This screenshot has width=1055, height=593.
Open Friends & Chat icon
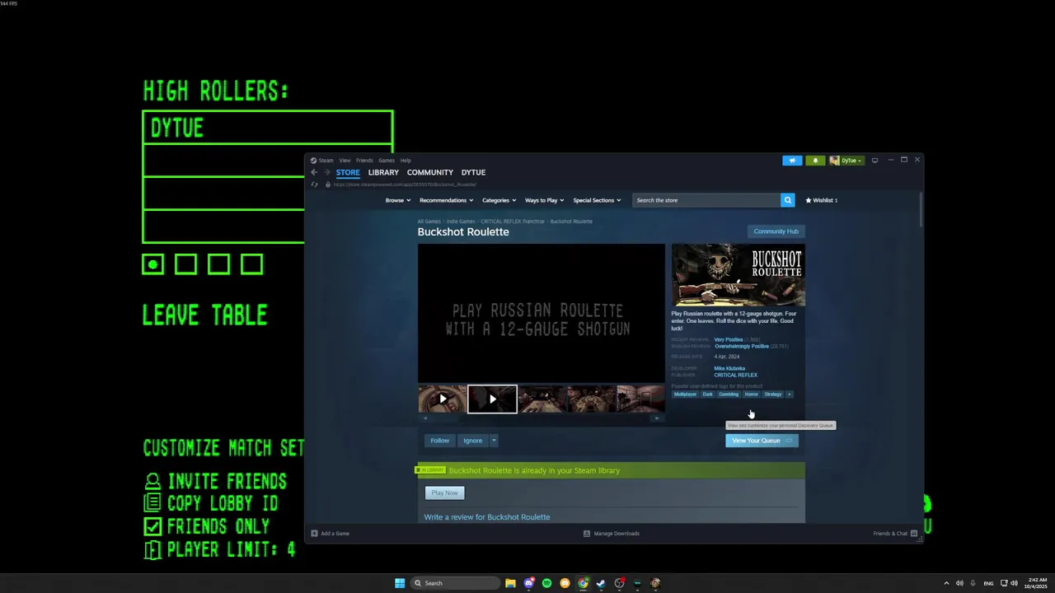[x=914, y=534]
